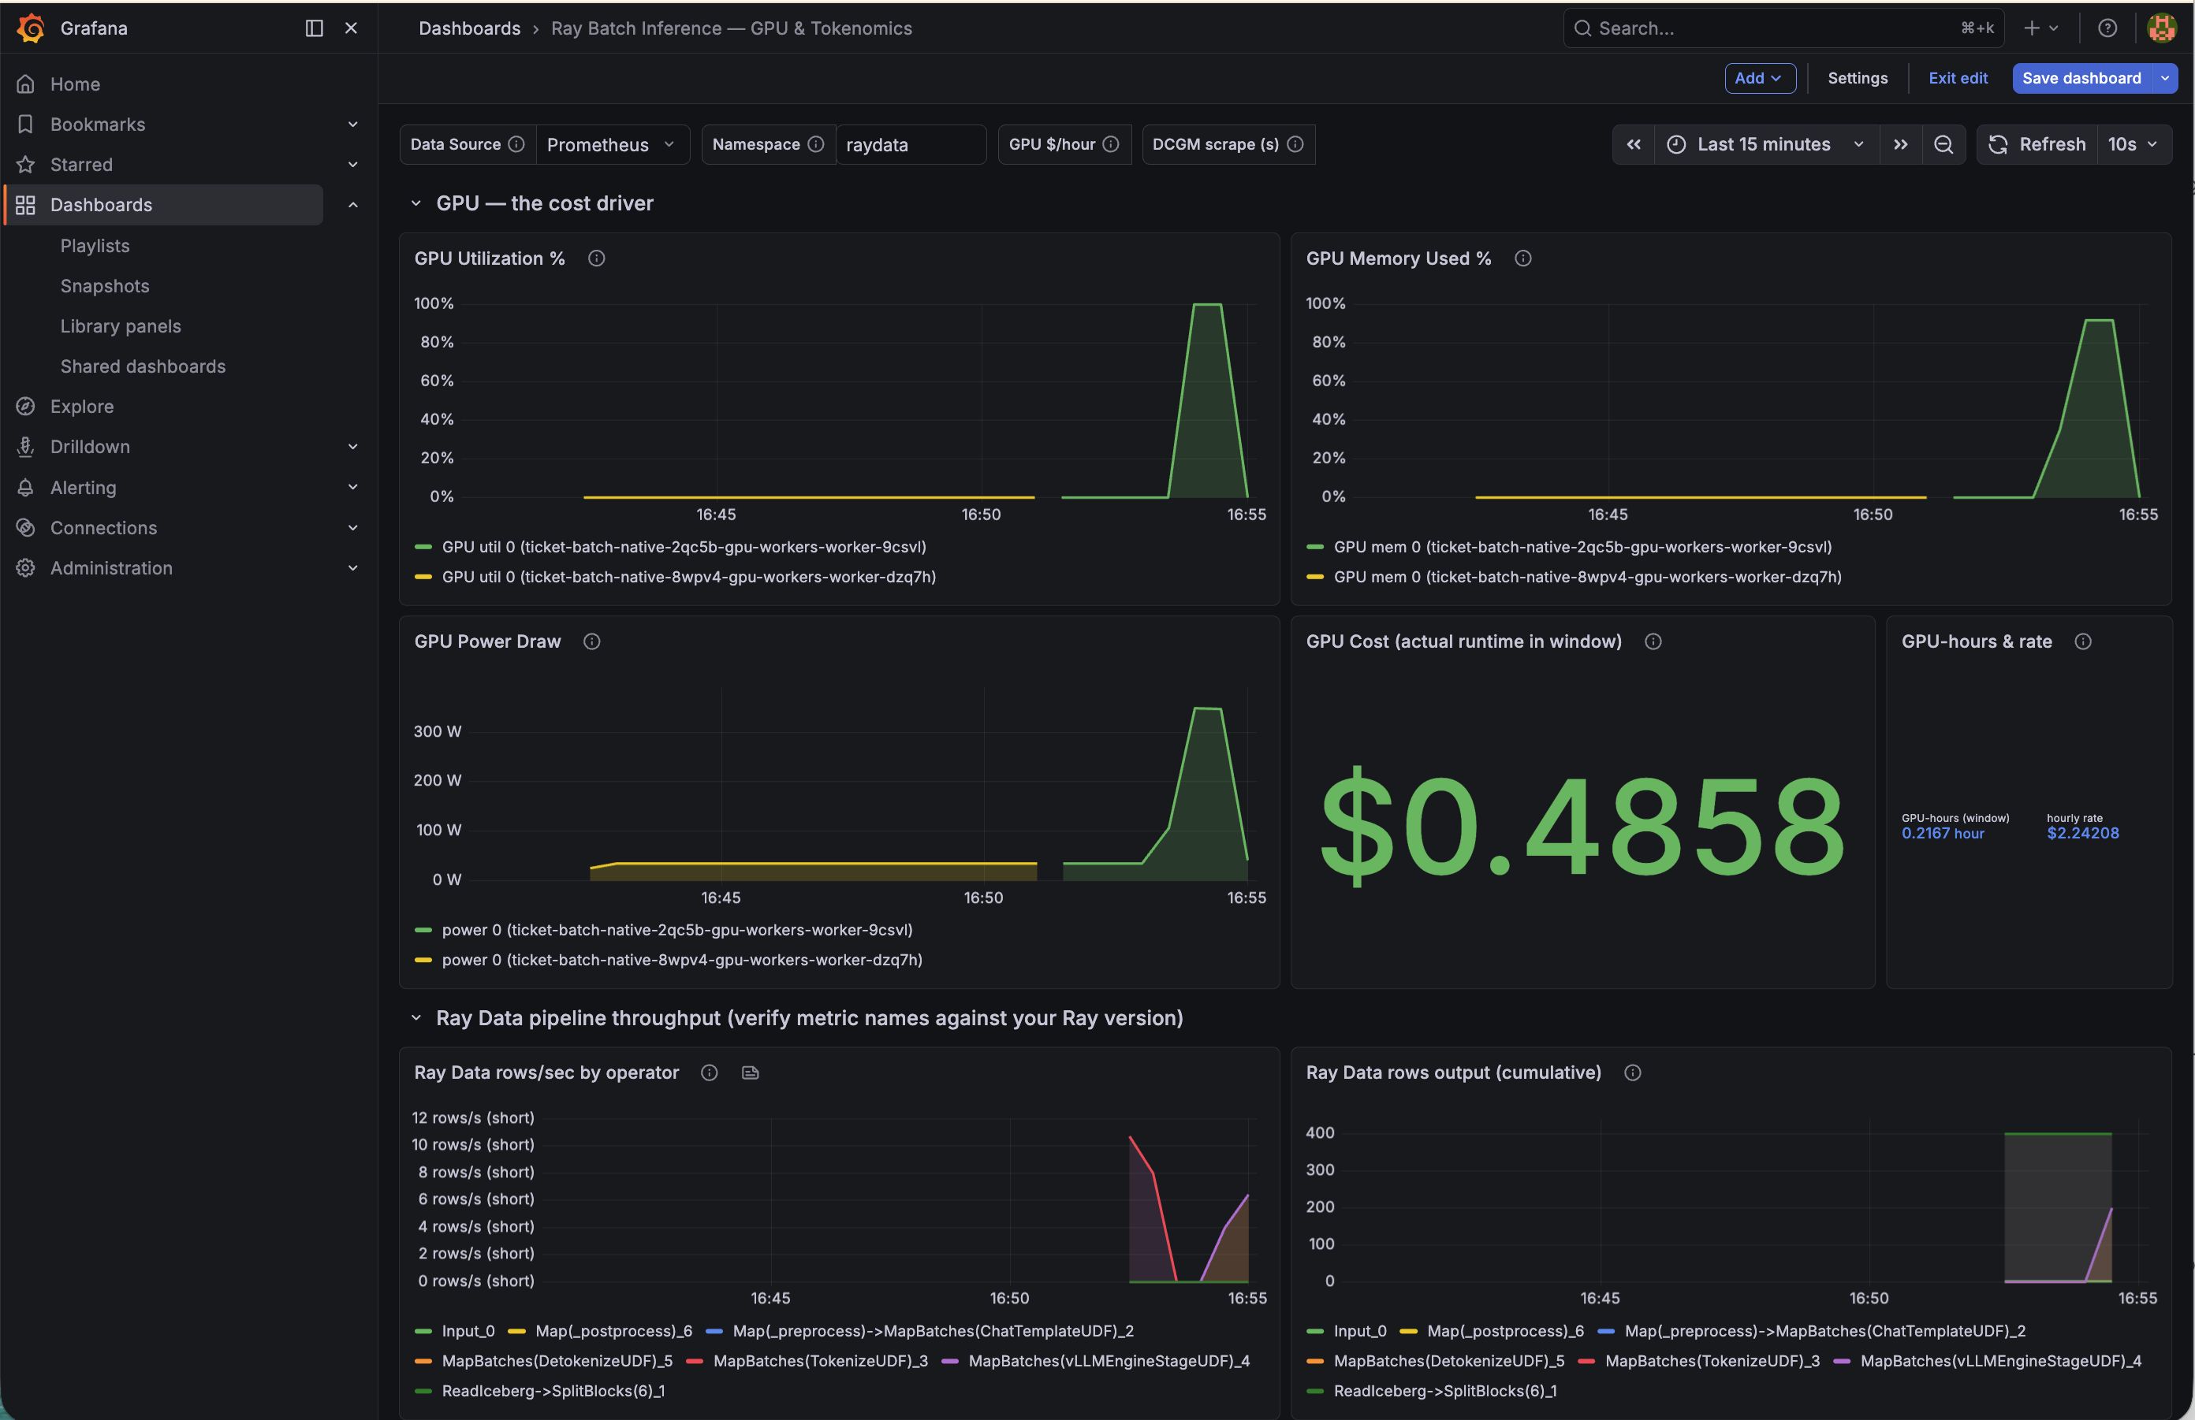The width and height of the screenshot is (2195, 1420).
Task: Collapse the Dashboards section chevron
Action: coord(352,206)
